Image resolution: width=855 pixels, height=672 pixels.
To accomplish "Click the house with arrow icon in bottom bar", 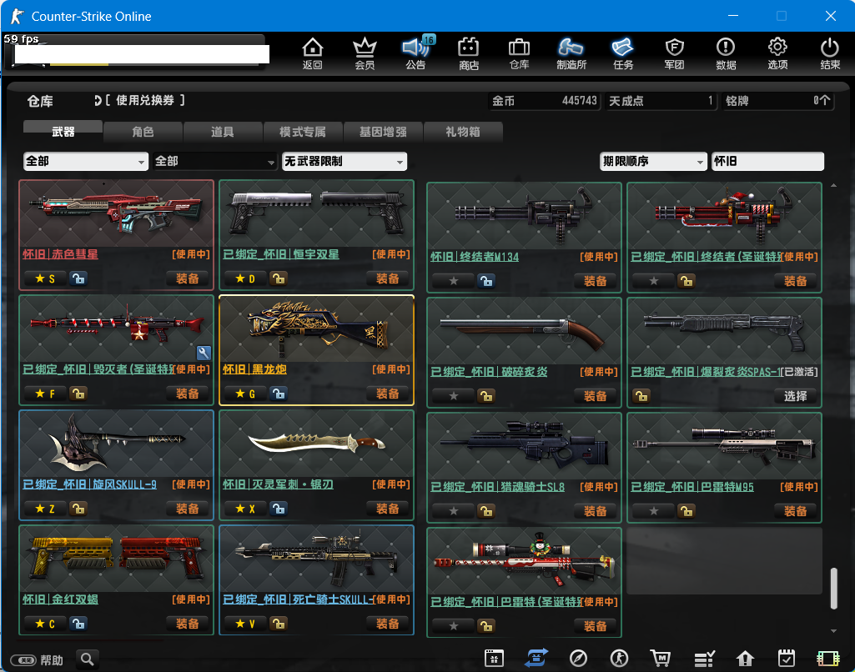I will tap(745, 659).
